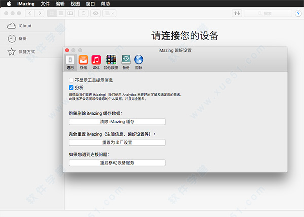
Task: Switch to column view
Action: click(70, 13)
